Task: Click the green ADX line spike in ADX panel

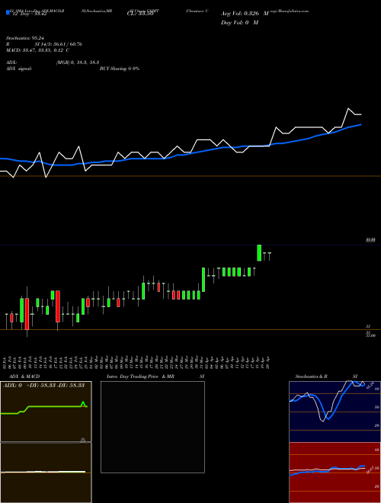Action: (83, 403)
